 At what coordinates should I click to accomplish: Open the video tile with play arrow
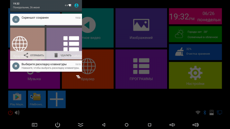pos(98,28)
